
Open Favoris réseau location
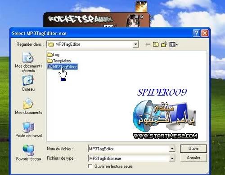pyautogui.click(x=28, y=153)
